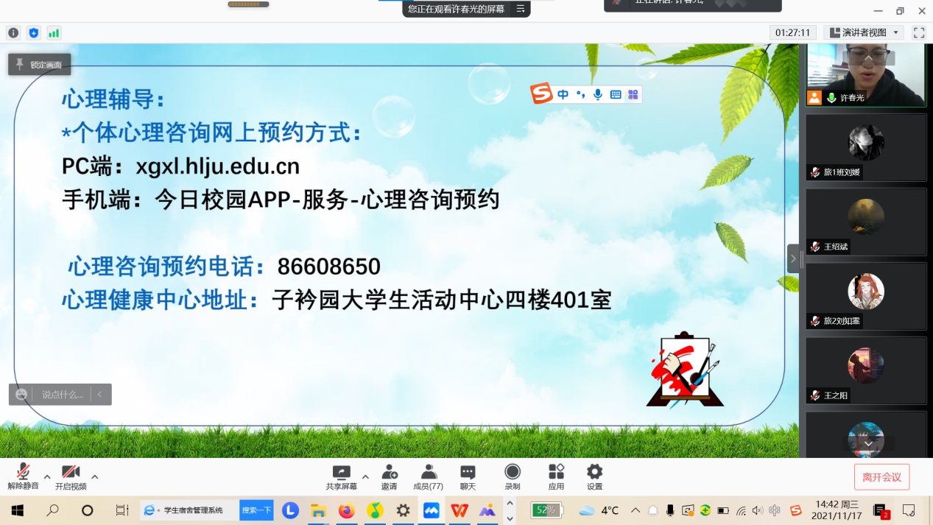The width and height of the screenshot is (933, 525).
Task: Open the Apps (应用) icon
Action: [556, 476]
